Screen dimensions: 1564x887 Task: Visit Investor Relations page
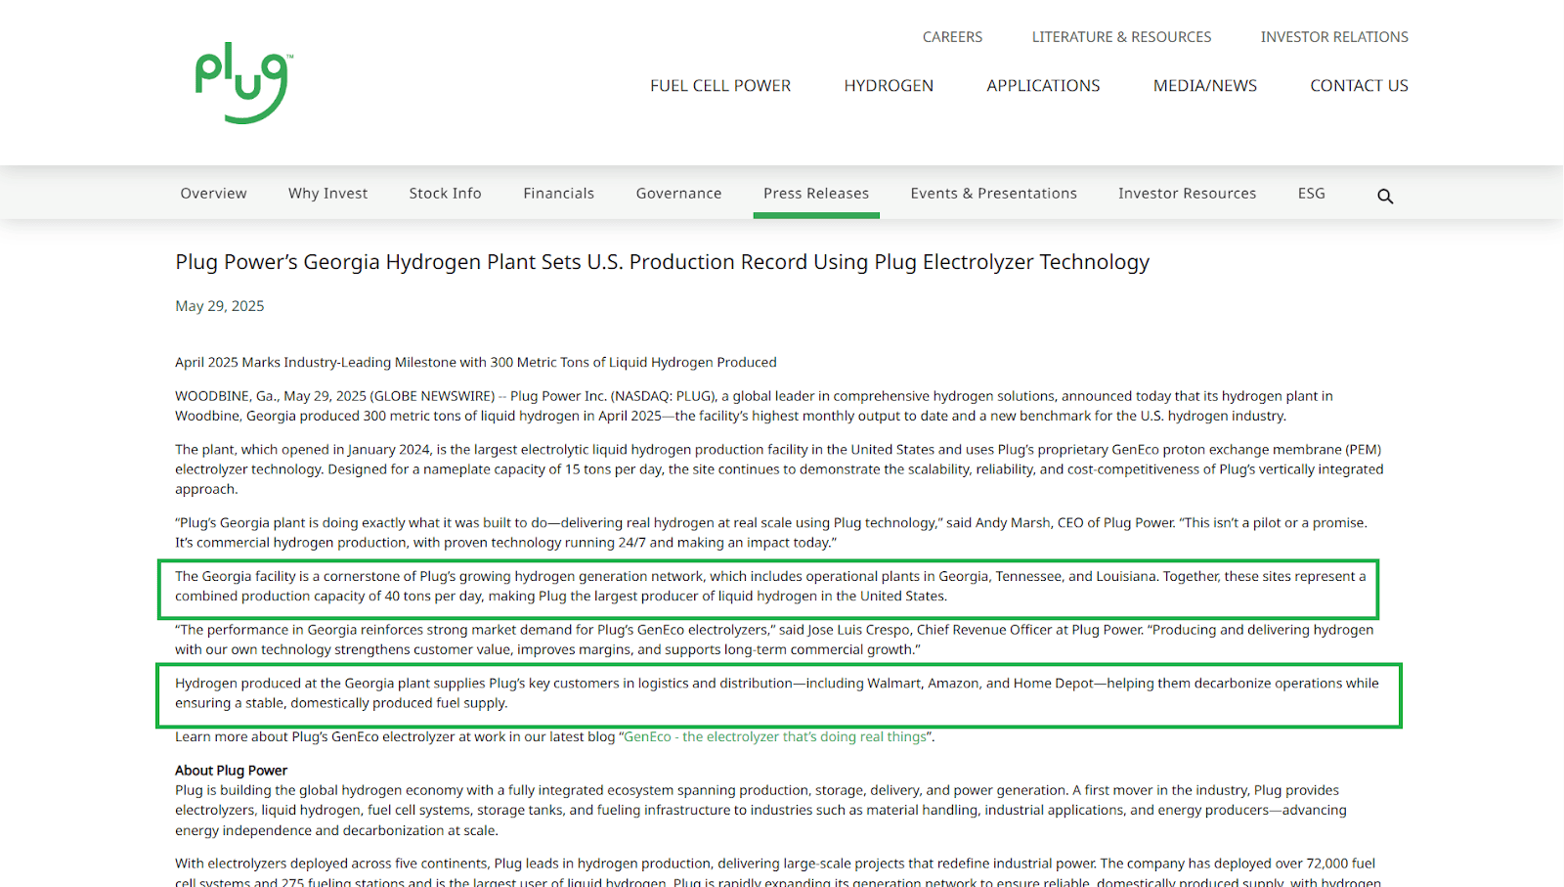pyautogui.click(x=1334, y=37)
